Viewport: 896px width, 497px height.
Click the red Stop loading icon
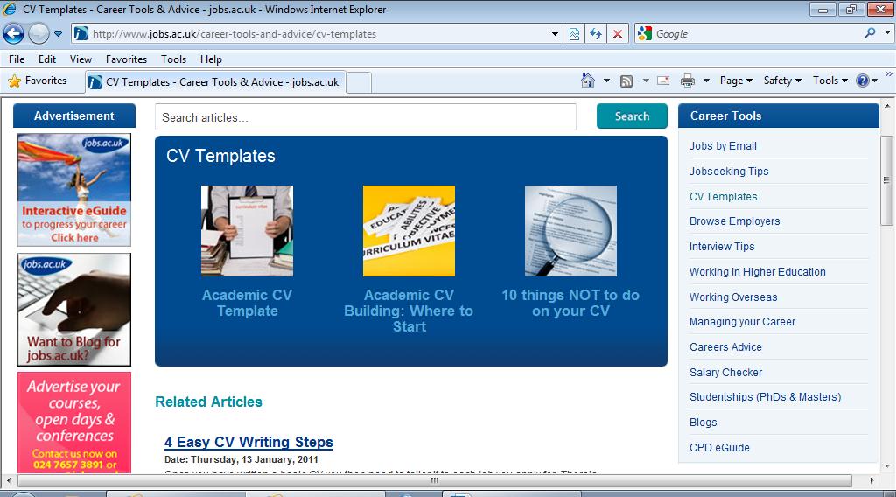click(x=618, y=34)
